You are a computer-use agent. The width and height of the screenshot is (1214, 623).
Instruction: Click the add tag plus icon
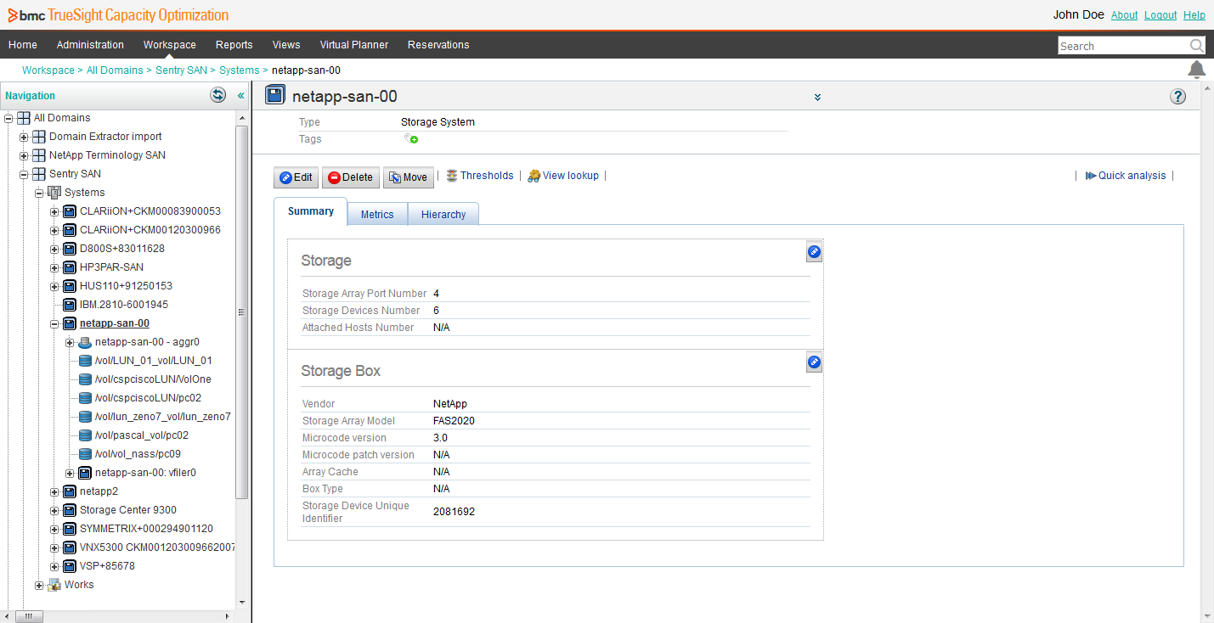[410, 138]
